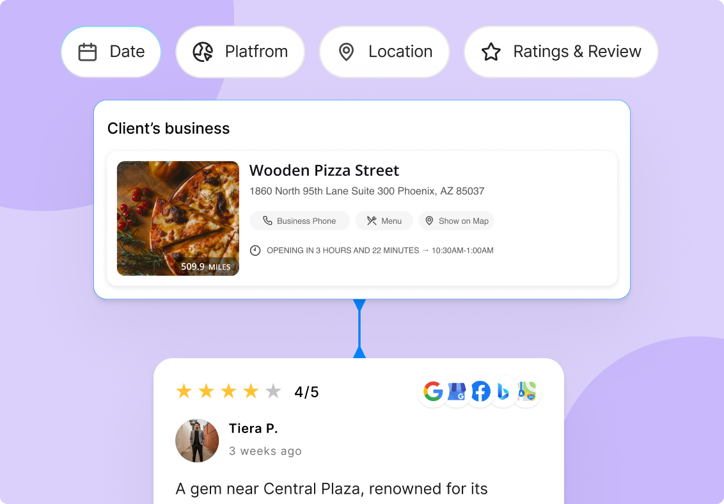
Task: Select the Google platform icon
Action: click(x=433, y=391)
